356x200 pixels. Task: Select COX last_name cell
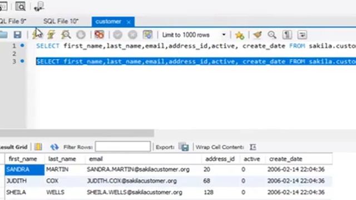click(x=65, y=181)
